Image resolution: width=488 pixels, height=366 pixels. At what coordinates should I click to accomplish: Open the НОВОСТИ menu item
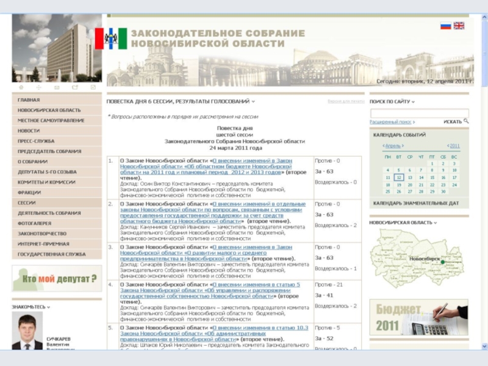[57, 131]
